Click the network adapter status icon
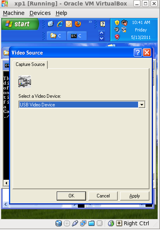Viewport: 160px width, 230px height. (x=83, y=223)
